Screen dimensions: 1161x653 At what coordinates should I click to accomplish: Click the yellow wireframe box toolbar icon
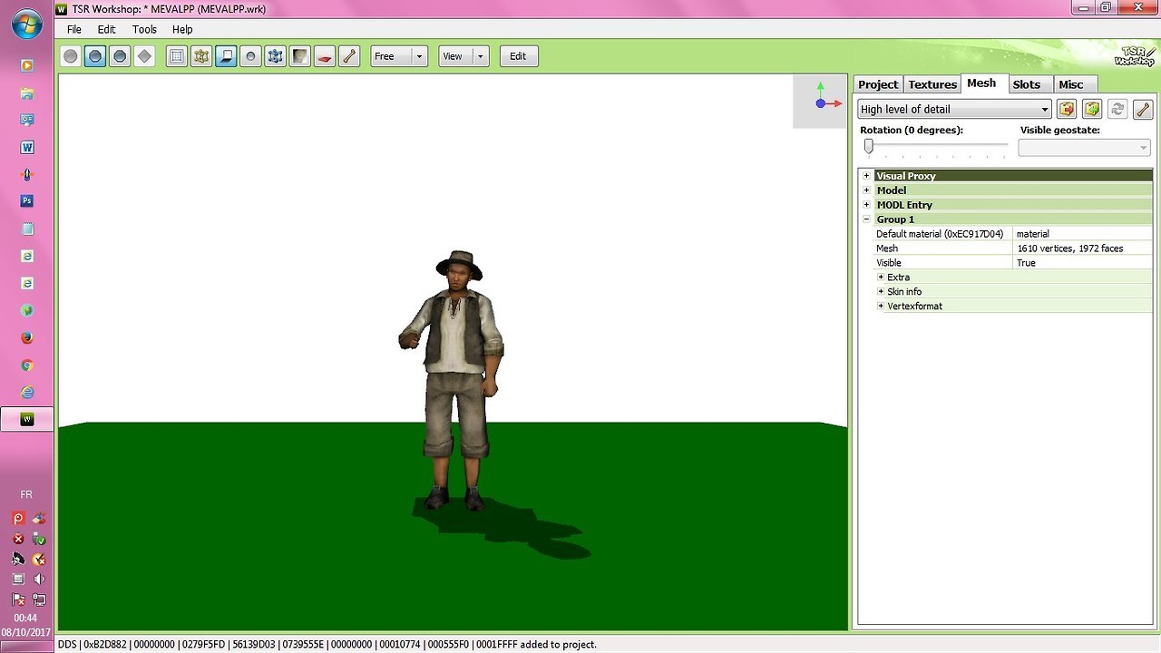point(201,56)
